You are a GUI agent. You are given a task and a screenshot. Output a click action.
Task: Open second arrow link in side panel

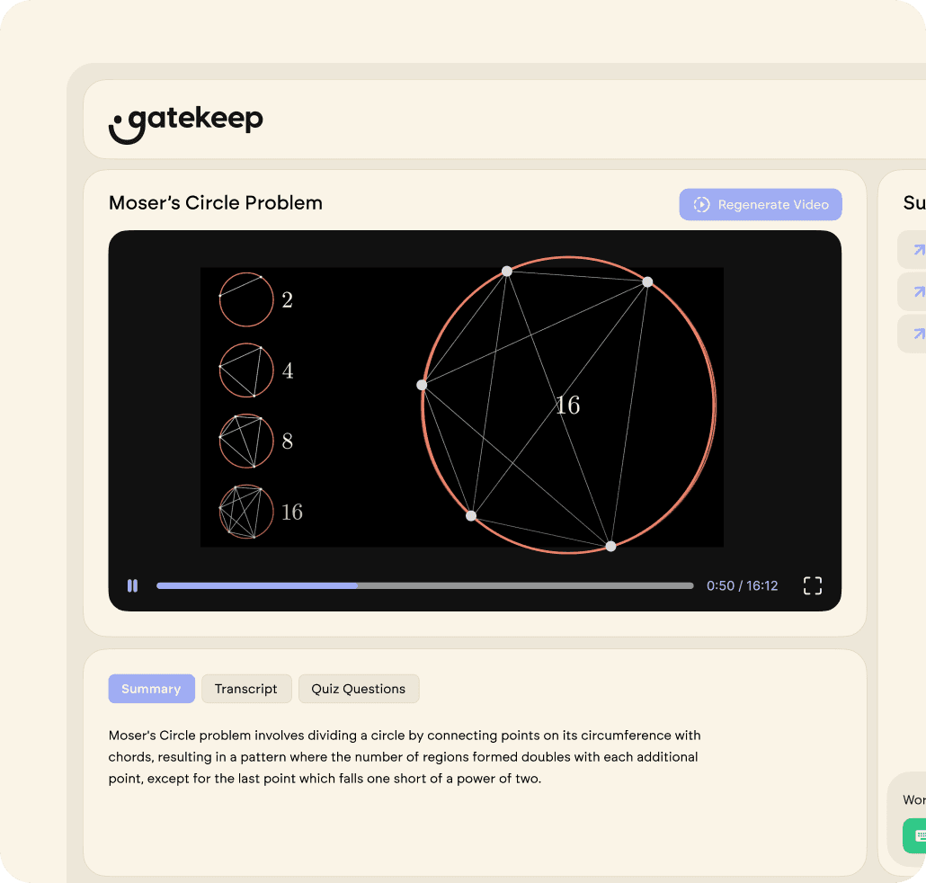point(913,291)
